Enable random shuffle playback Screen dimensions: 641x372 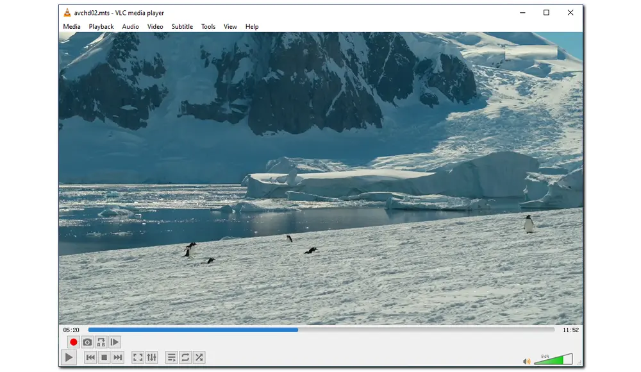tap(199, 357)
